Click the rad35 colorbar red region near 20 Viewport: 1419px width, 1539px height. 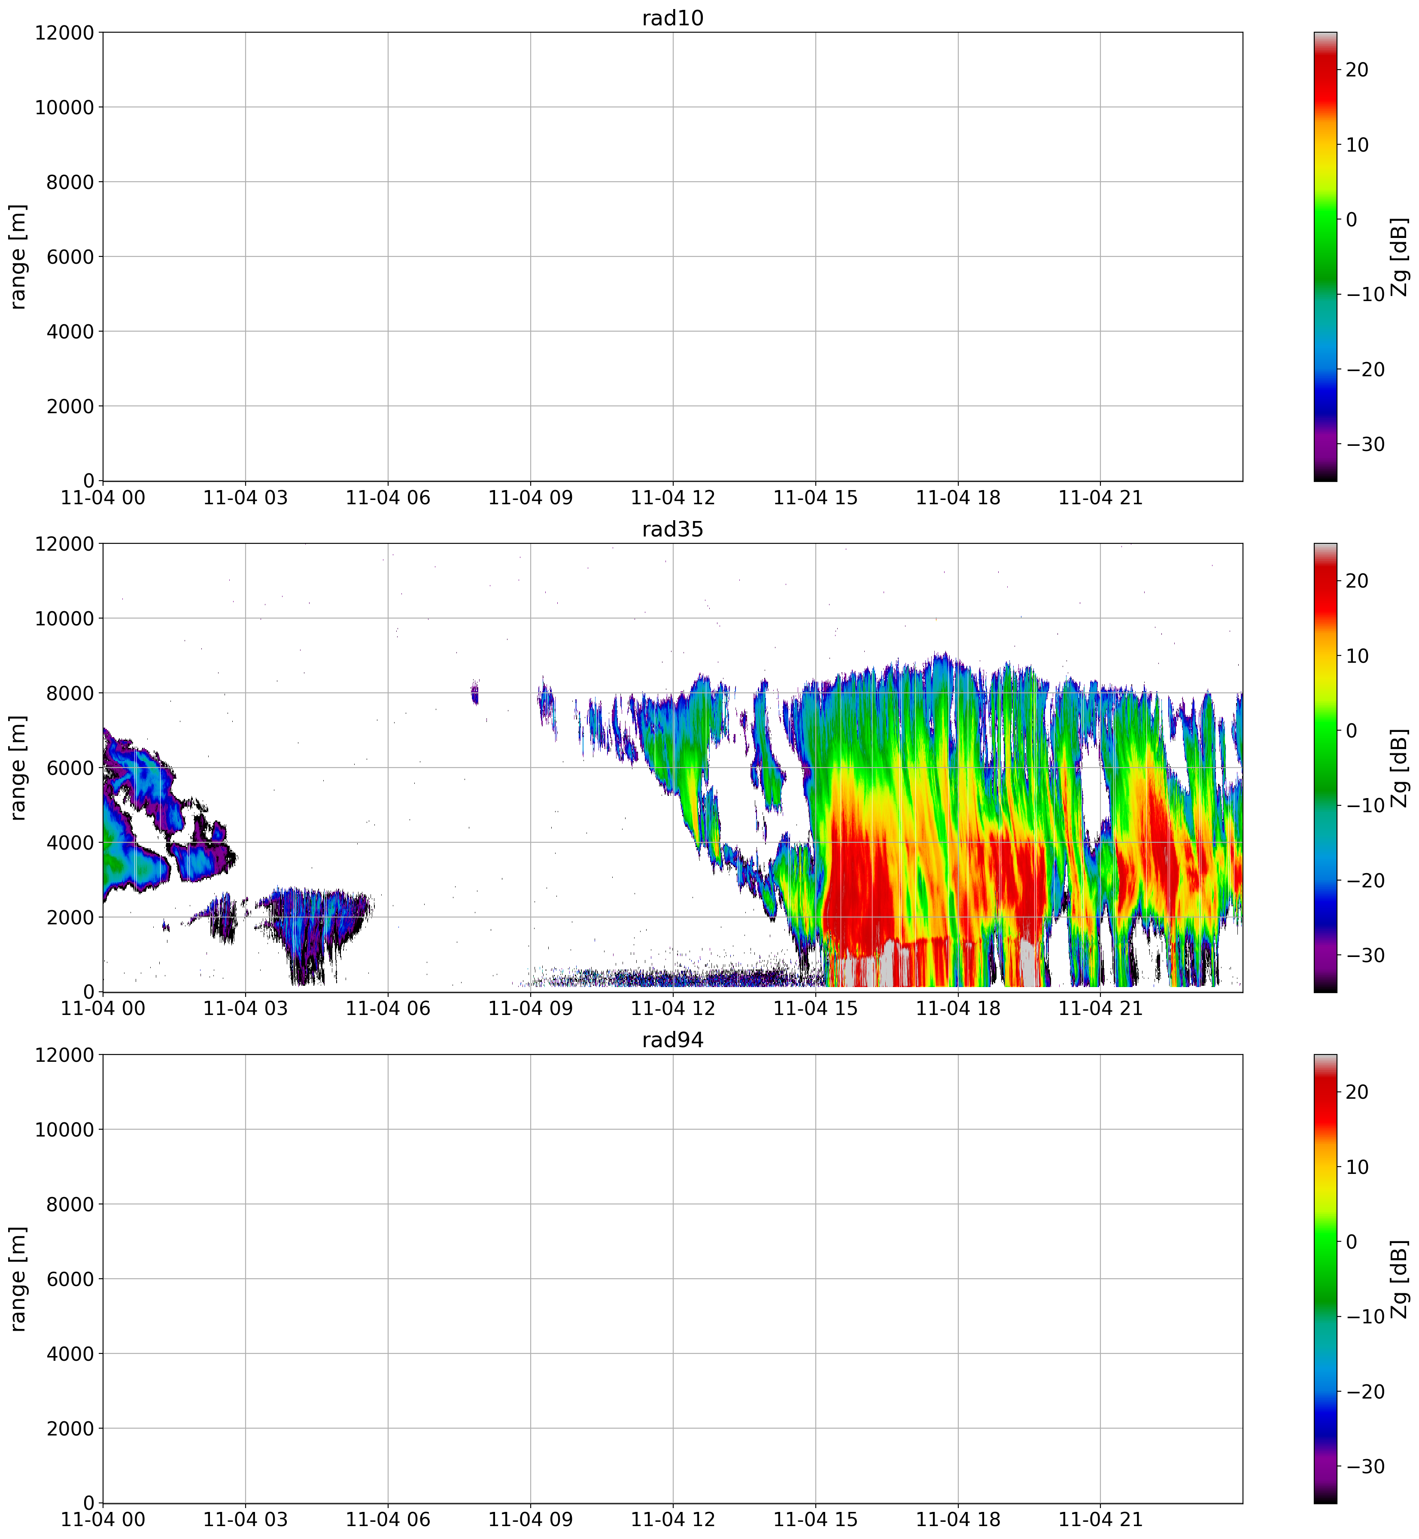(1325, 581)
